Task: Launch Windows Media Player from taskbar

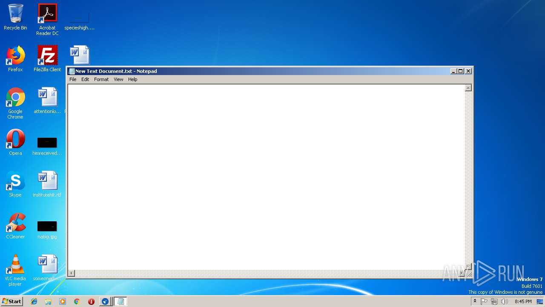Action: pyautogui.click(x=63, y=301)
